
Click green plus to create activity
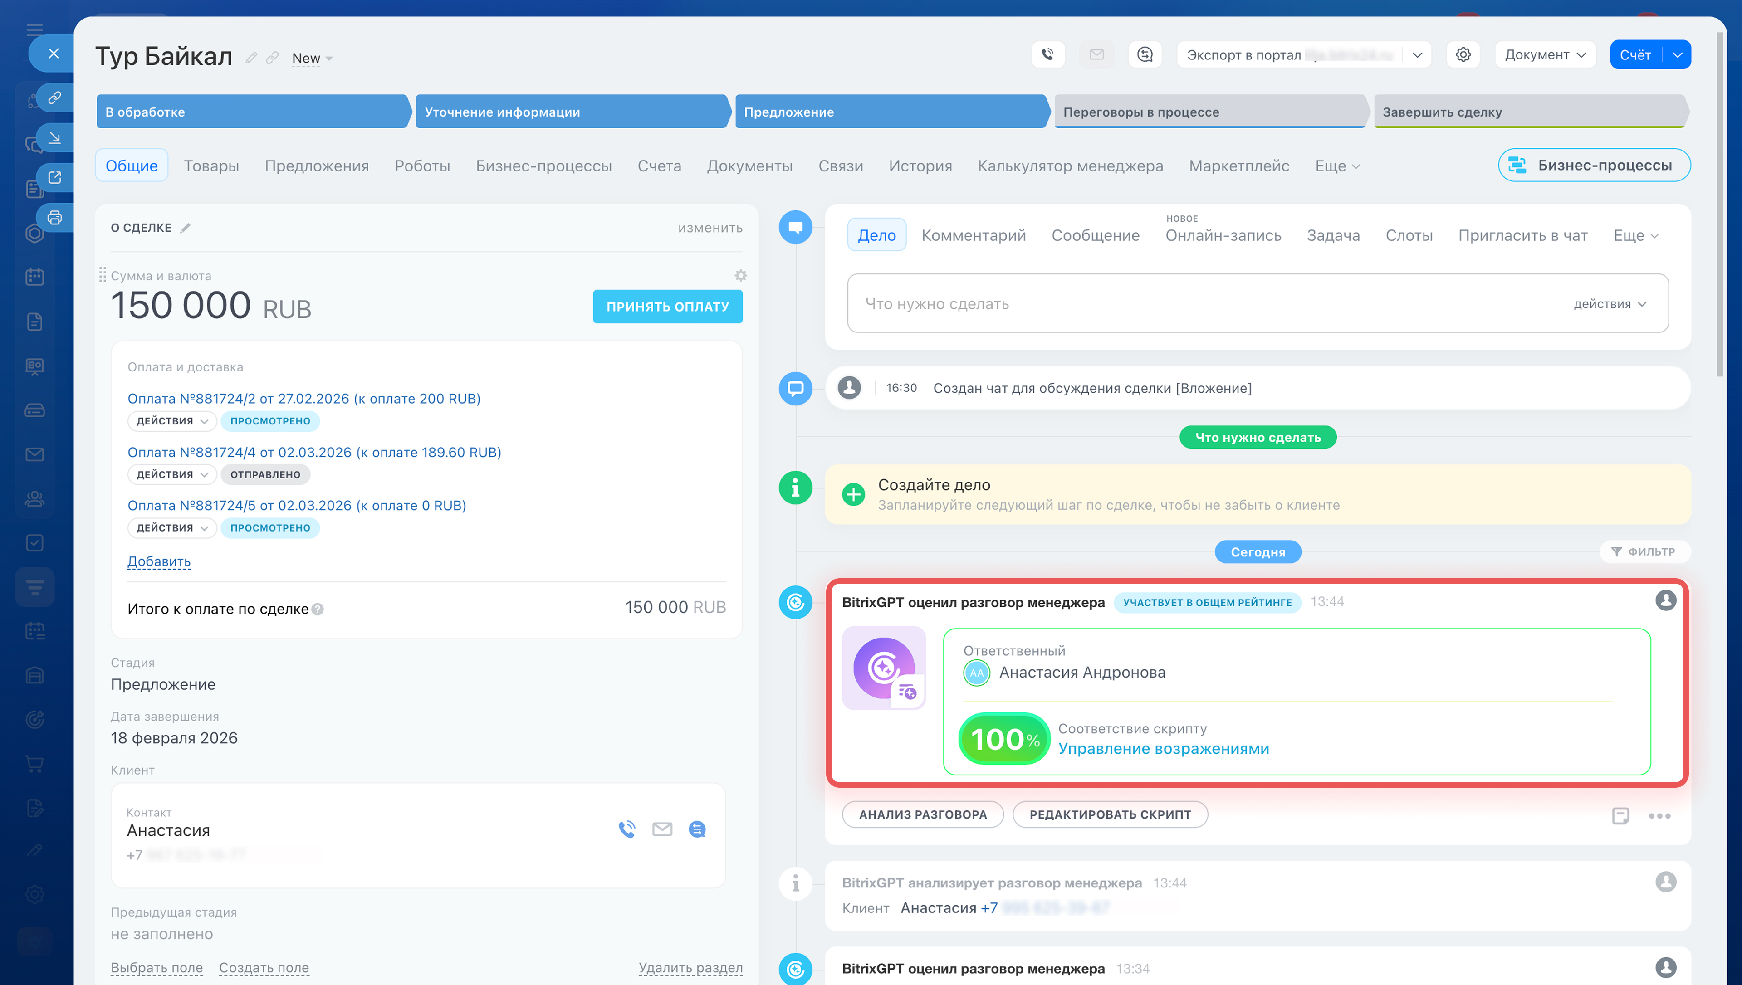coord(853,494)
